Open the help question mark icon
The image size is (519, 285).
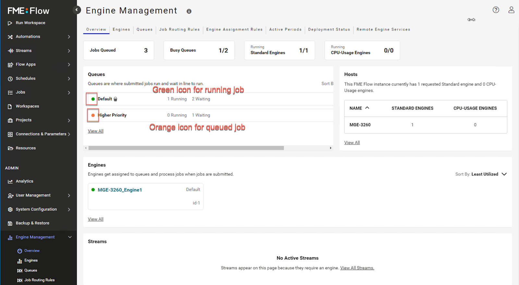coord(496,10)
